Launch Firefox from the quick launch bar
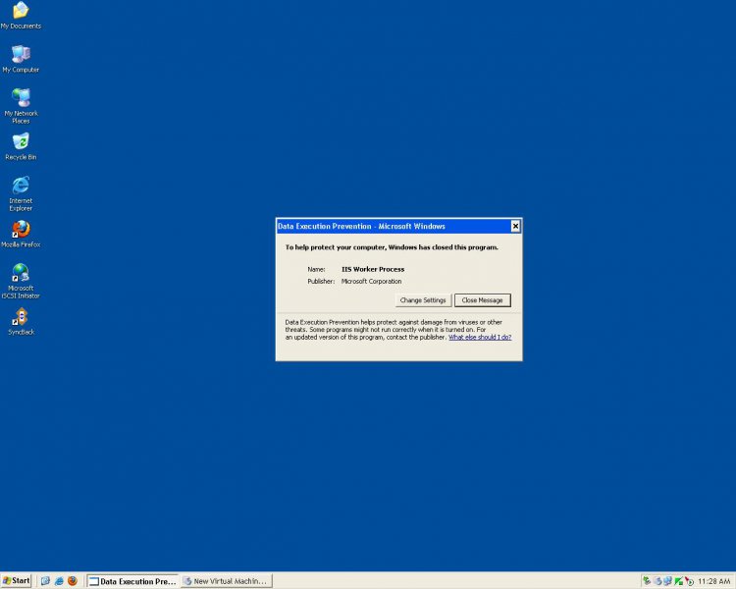The height and width of the screenshot is (589, 736). pyautogui.click(x=73, y=581)
